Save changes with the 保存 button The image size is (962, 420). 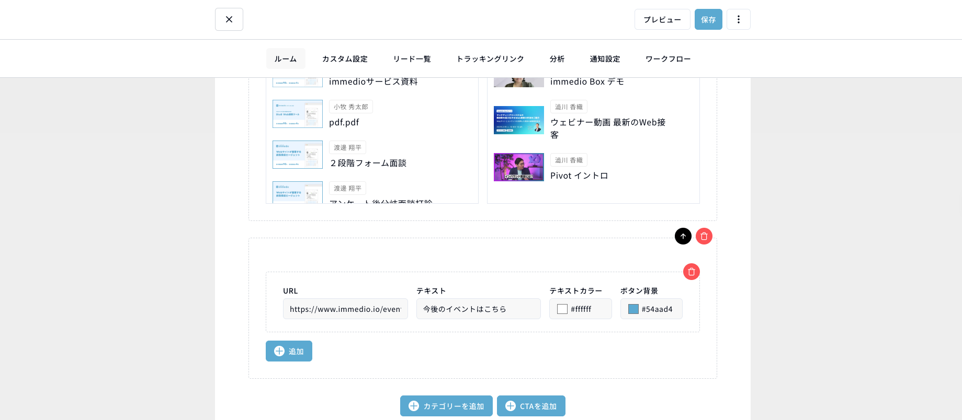point(708,19)
